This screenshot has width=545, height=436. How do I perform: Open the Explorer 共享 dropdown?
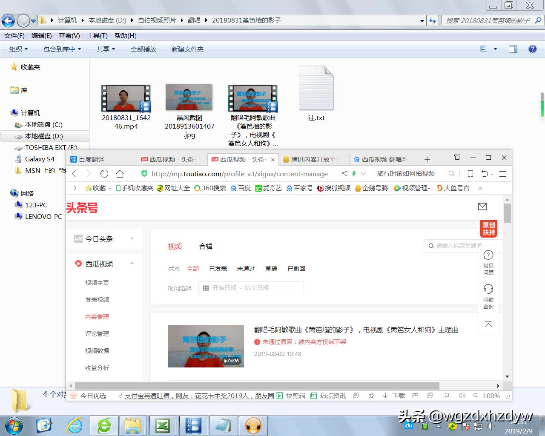click(x=106, y=49)
